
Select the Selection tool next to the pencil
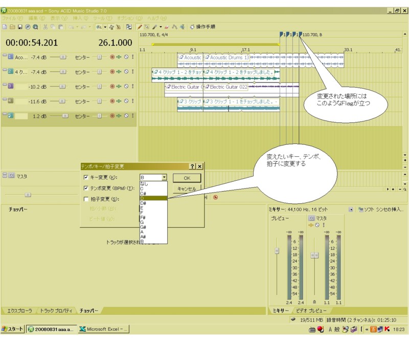(147, 27)
